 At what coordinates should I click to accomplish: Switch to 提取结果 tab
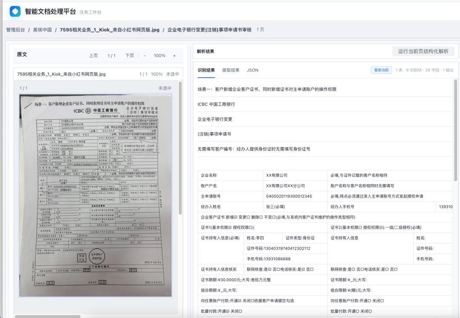(x=231, y=70)
